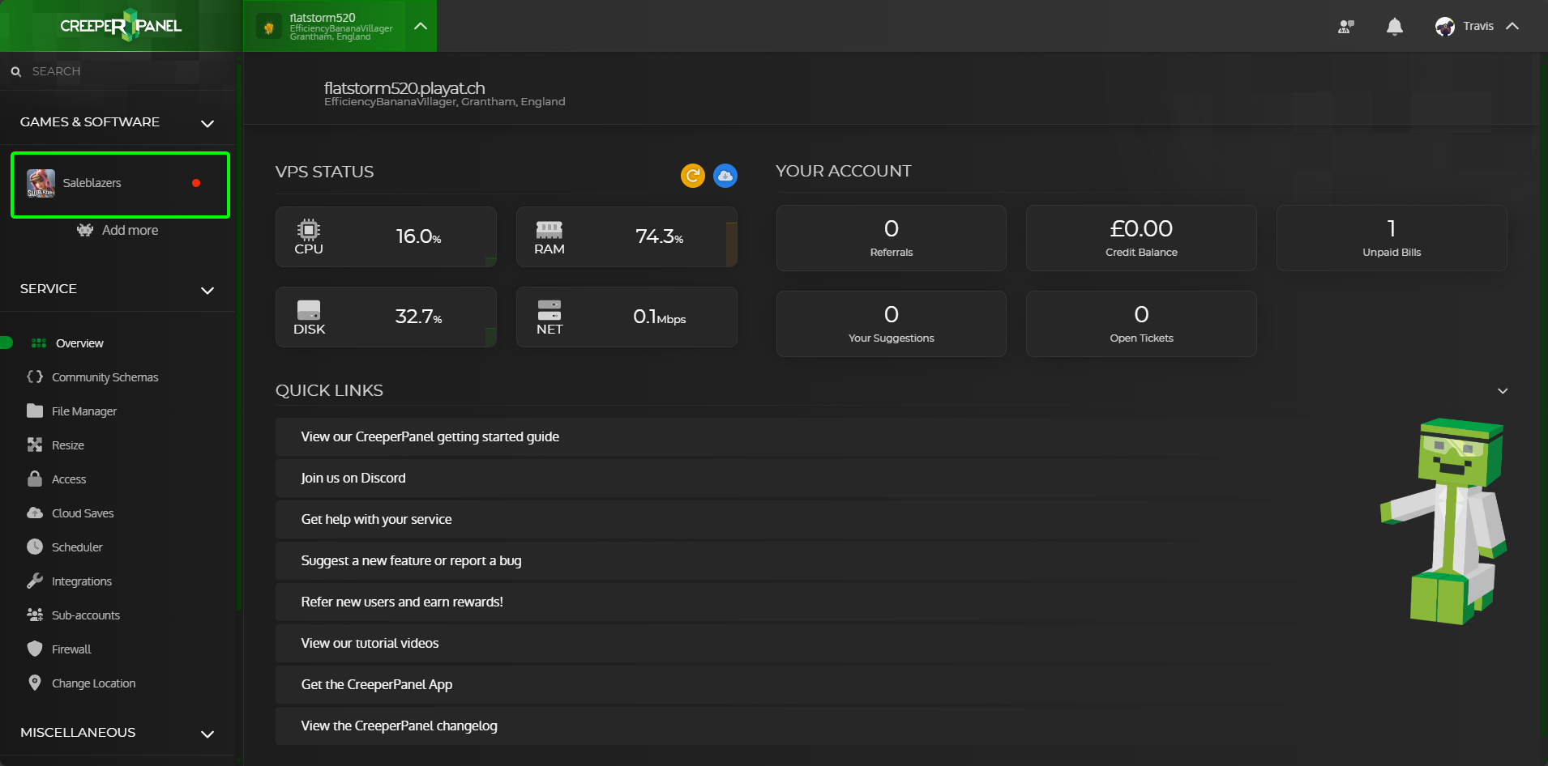The image size is (1548, 766).
Task: Open Get help with your service
Action: click(x=377, y=520)
